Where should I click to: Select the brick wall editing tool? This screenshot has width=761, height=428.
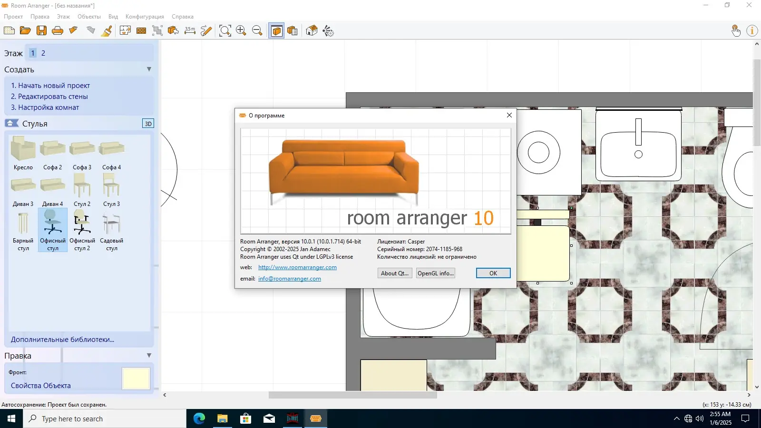(141, 31)
